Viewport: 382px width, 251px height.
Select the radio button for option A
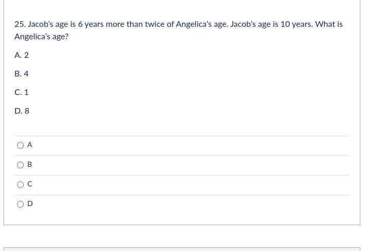coord(21,146)
